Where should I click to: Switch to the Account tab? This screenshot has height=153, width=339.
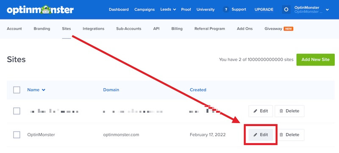click(14, 28)
